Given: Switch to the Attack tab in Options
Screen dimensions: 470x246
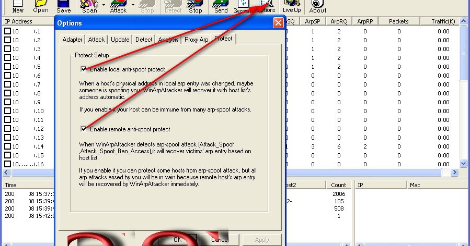Looking at the screenshot, I should pos(96,40).
